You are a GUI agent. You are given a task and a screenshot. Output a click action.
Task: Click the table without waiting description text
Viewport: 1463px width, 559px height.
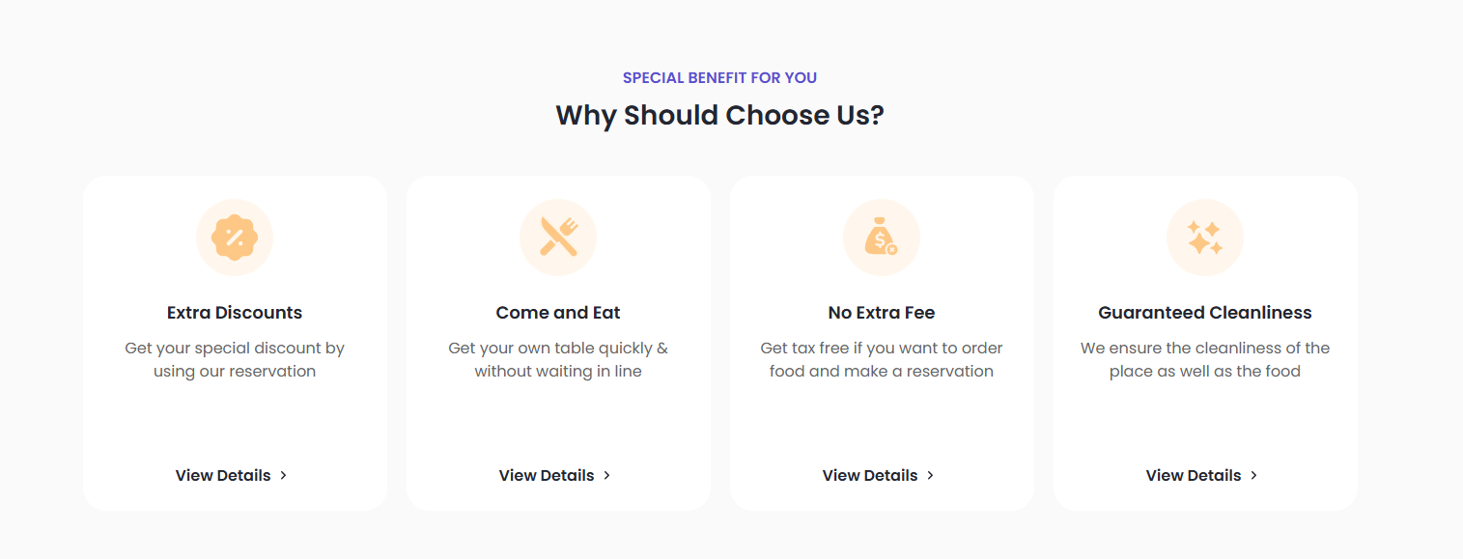pyautogui.click(x=558, y=359)
